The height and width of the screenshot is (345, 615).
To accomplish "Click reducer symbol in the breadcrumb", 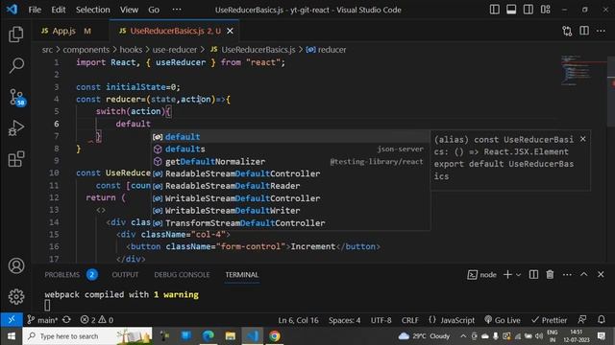I will click(x=327, y=50).
